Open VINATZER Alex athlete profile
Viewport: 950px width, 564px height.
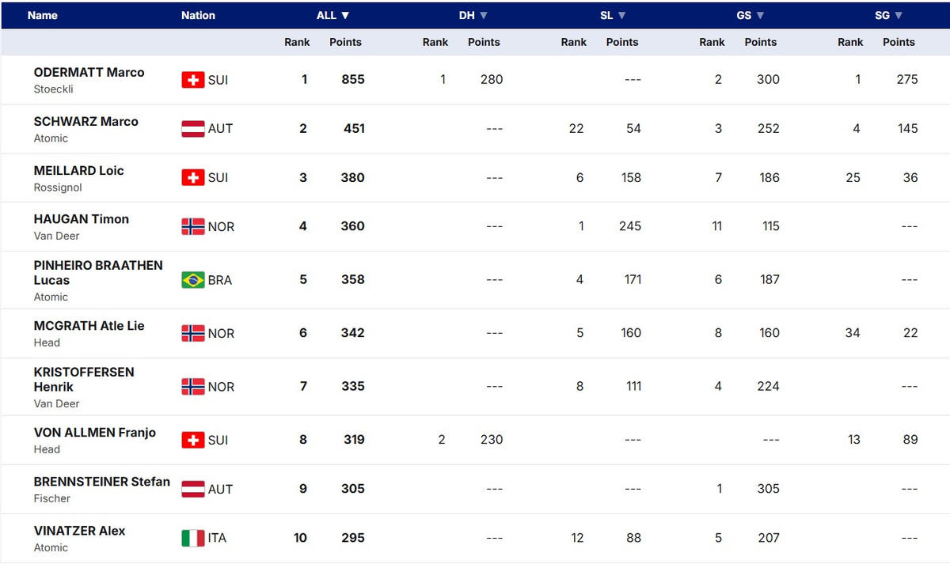click(79, 531)
